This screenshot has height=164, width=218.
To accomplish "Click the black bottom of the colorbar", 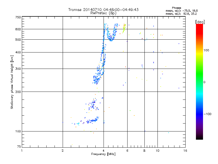I will tap(199, 137).
